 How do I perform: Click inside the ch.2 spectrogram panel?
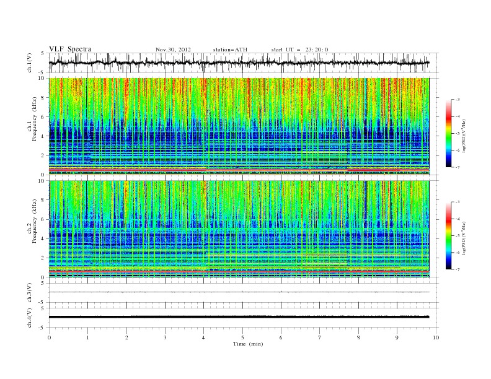[239, 229]
